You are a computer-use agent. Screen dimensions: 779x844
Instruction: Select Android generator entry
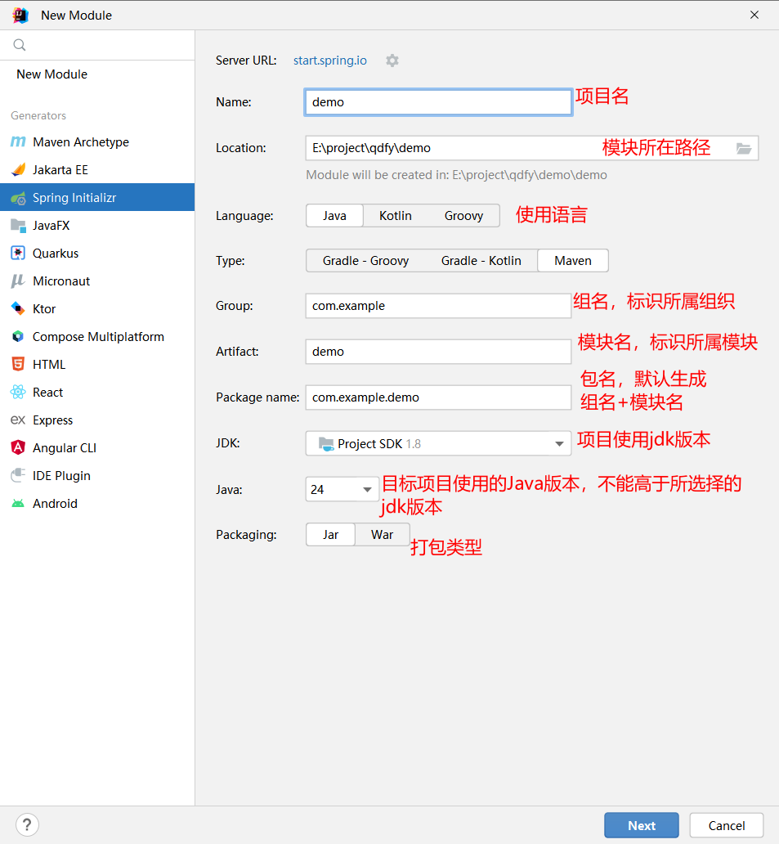tap(97, 504)
